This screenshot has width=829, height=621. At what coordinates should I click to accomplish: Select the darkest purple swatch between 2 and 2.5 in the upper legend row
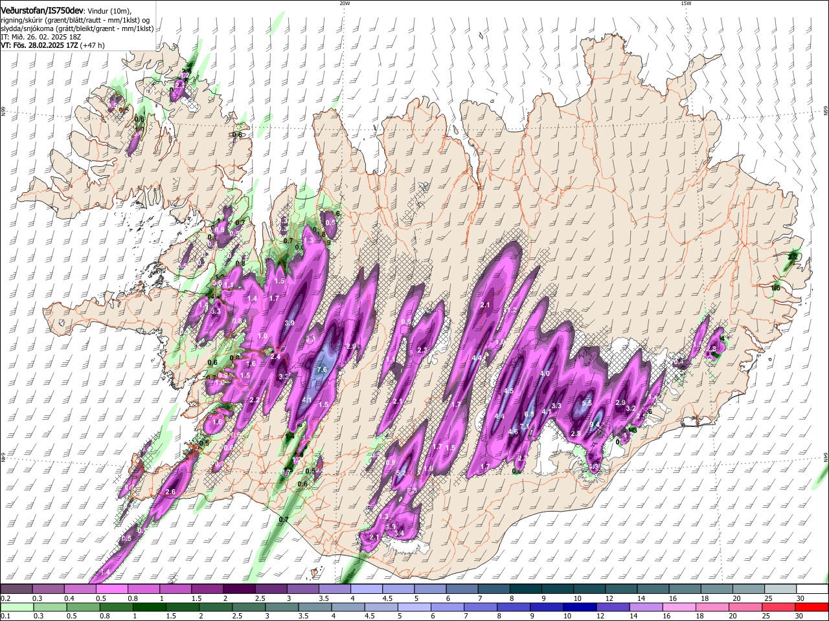tap(238, 589)
